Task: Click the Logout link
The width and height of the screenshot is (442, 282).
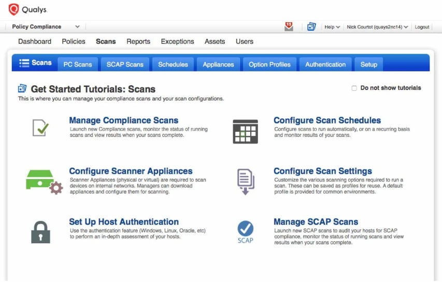Action: pyautogui.click(x=422, y=27)
